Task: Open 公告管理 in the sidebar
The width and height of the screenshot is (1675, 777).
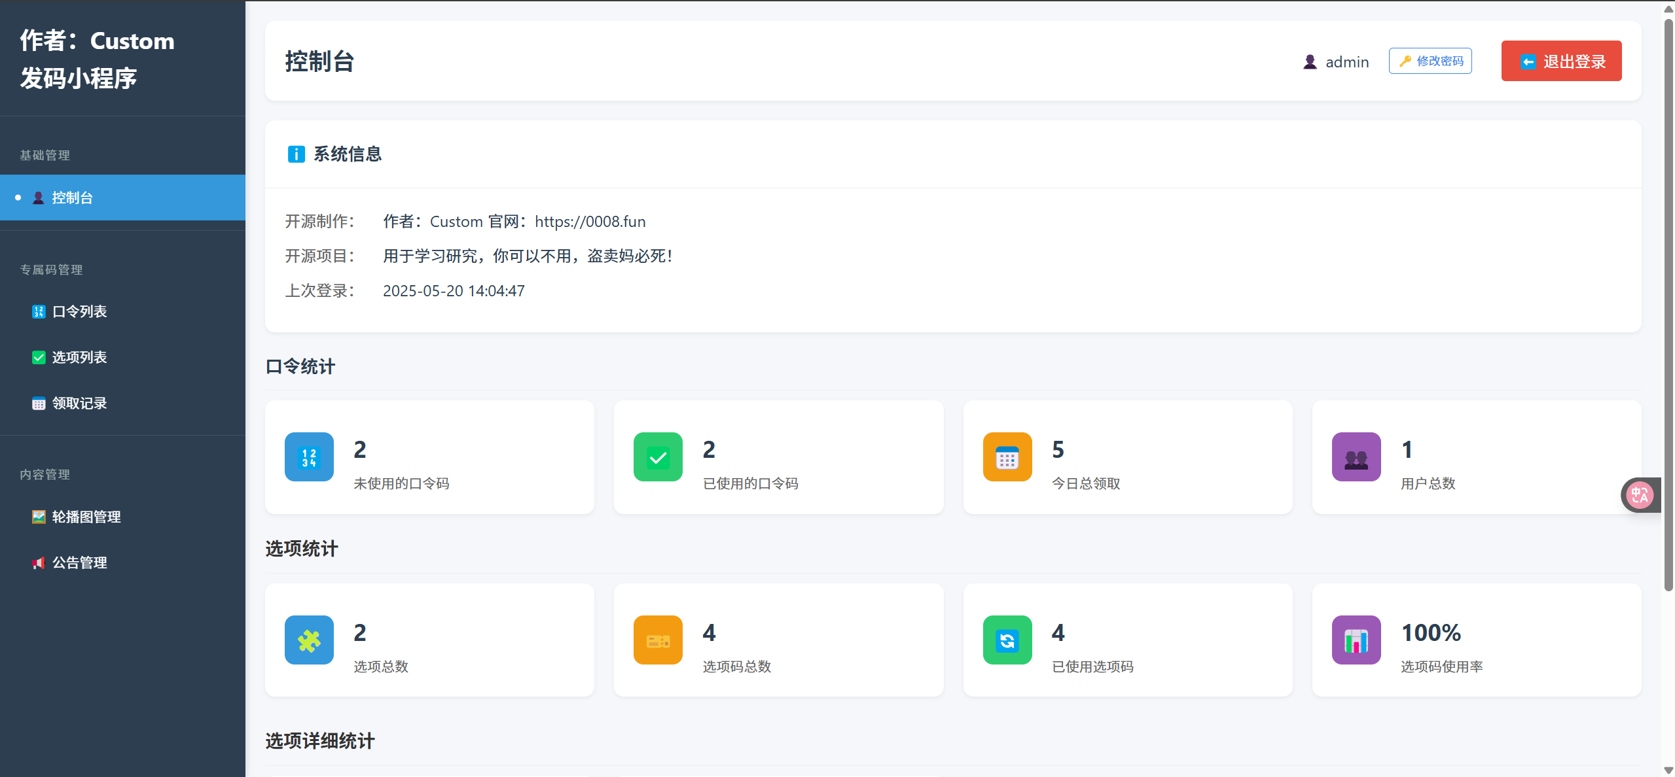Action: (79, 563)
